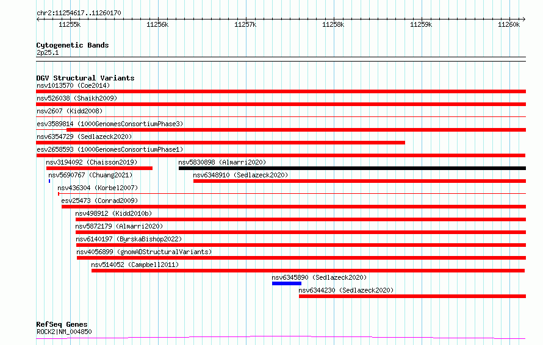Click the left arrowhead of the ruler
This screenshot has width=543, height=345.
38,20
